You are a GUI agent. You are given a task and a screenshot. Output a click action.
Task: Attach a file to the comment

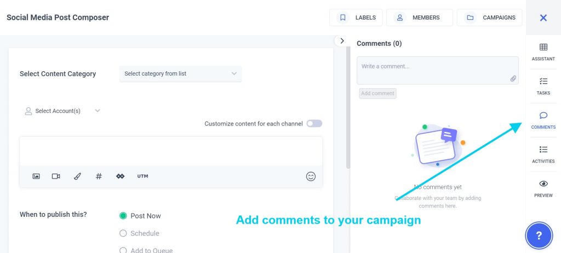pos(513,78)
